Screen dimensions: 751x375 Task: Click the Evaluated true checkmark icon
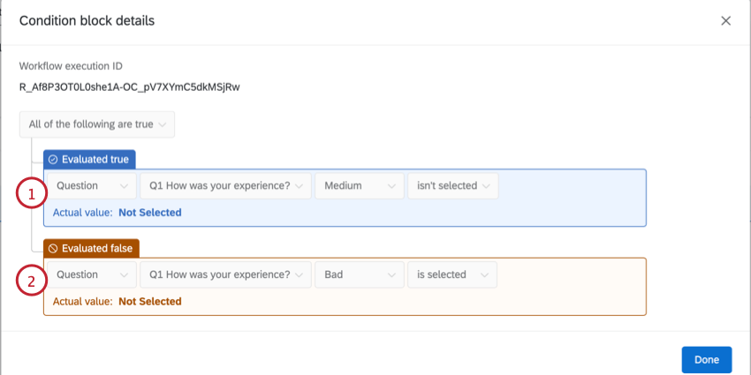[x=53, y=160]
